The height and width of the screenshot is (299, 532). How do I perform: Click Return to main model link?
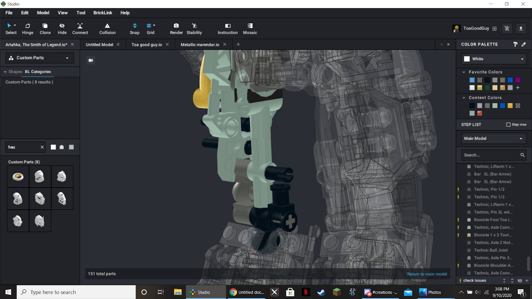click(x=427, y=274)
